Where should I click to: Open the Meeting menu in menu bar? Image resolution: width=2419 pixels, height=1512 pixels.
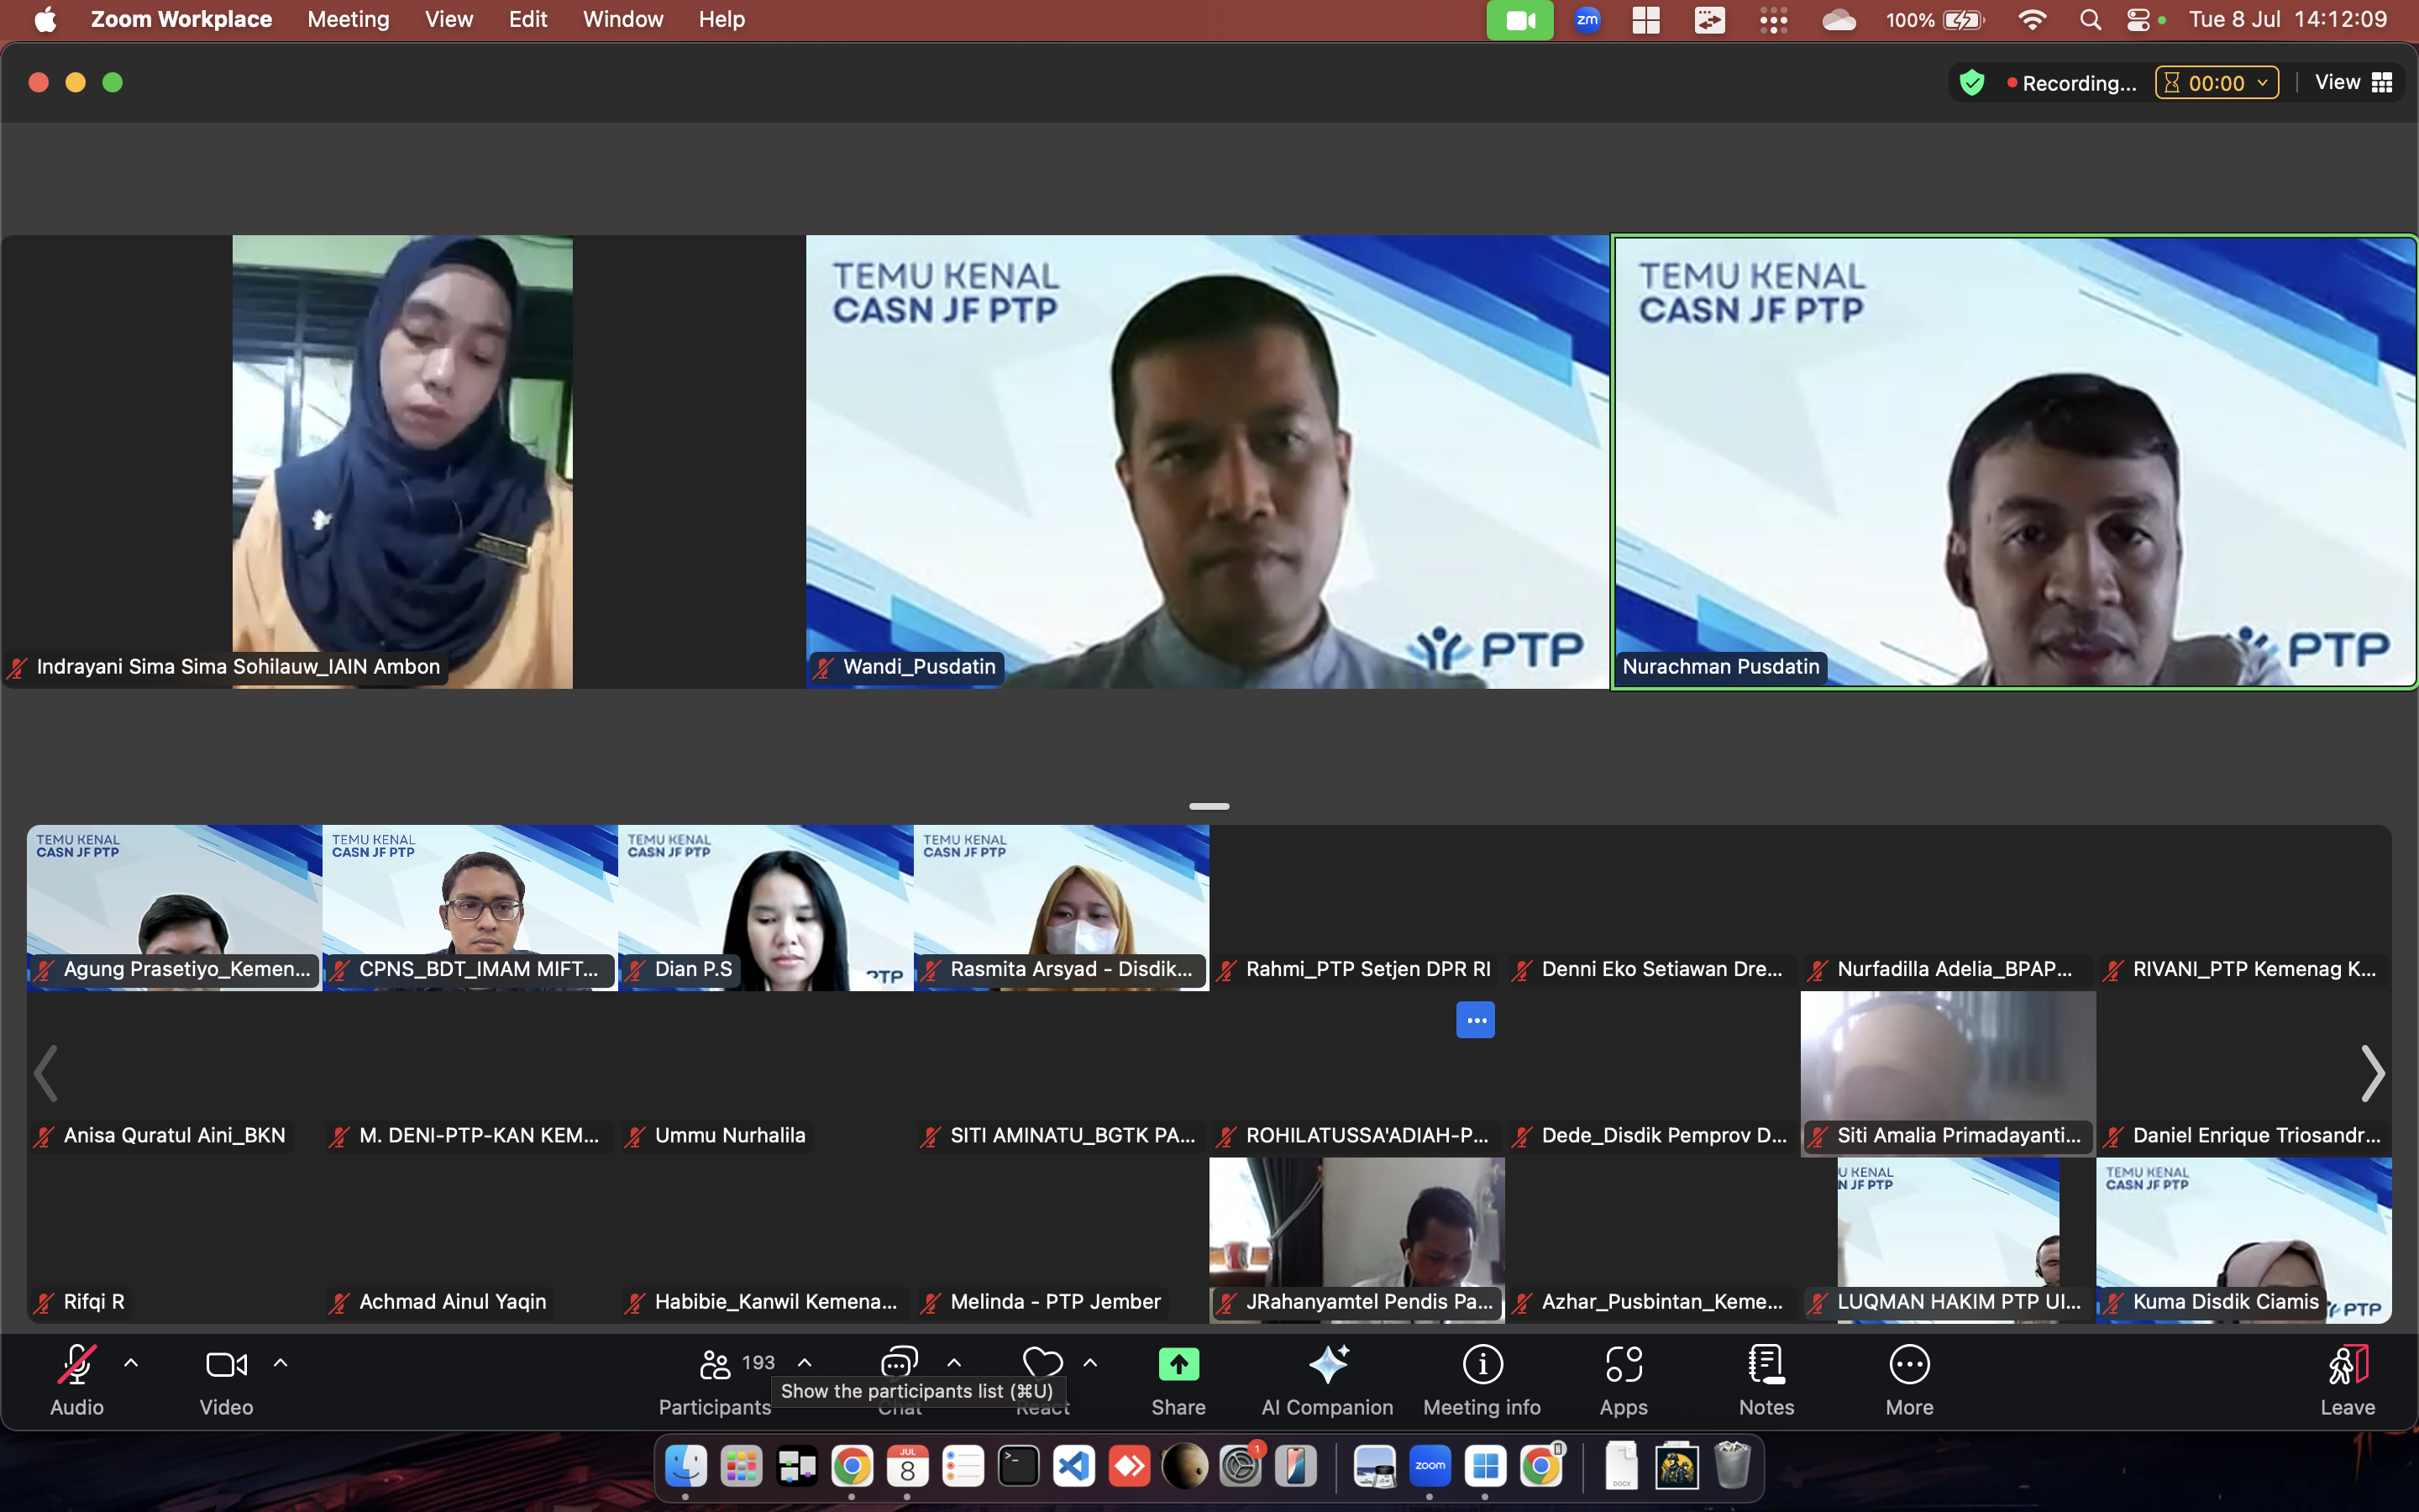(348, 20)
